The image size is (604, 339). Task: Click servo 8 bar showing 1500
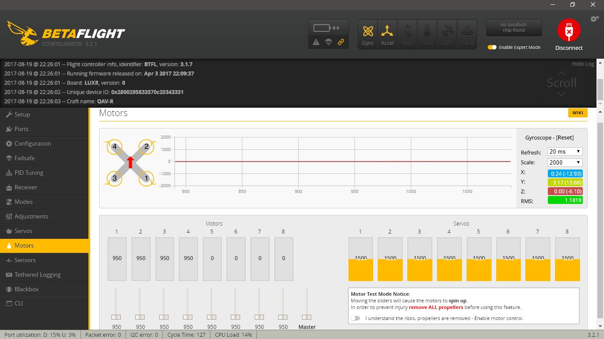(x=567, y=259)
